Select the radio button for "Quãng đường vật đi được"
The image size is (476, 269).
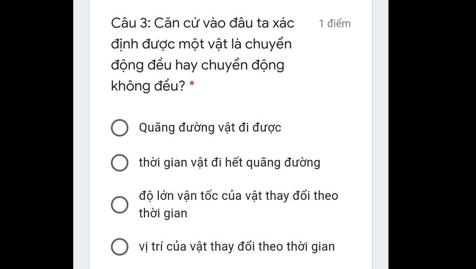click(119, 128)
